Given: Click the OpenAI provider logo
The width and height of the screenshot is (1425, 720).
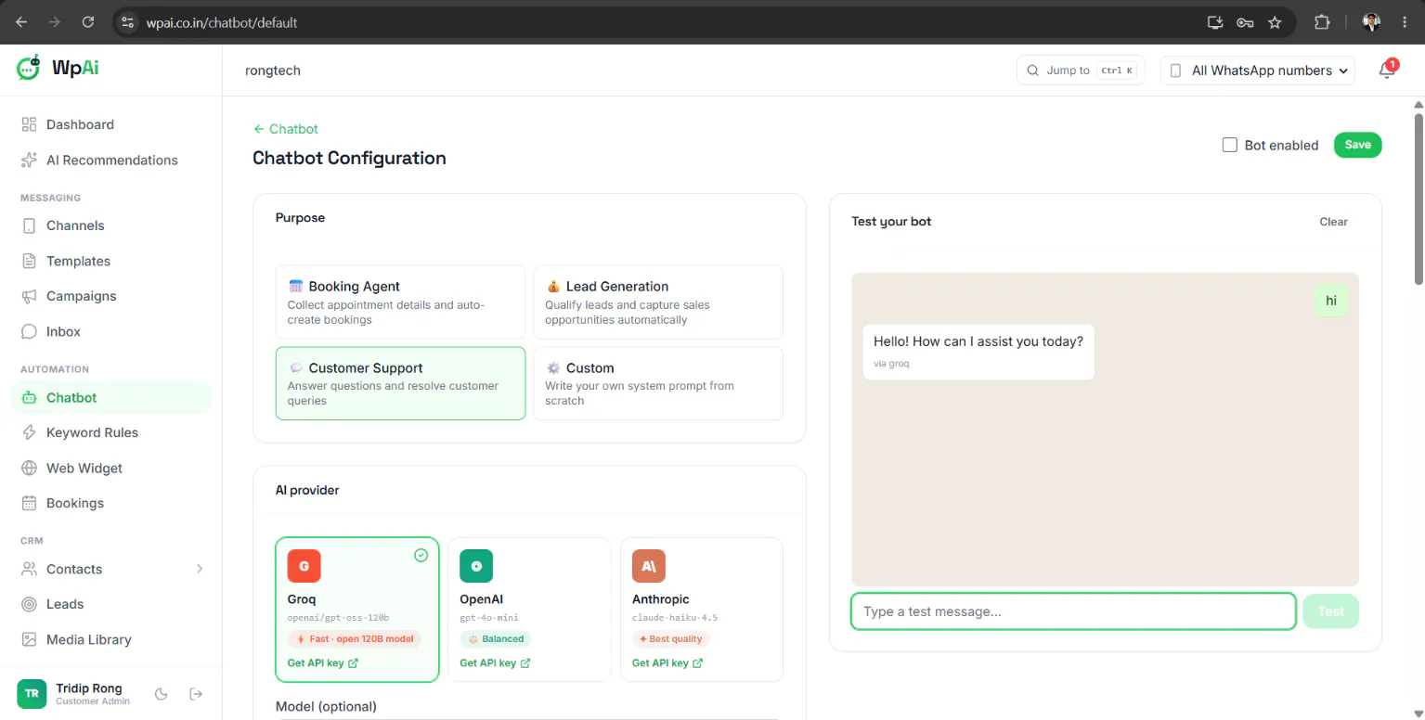Looking at the screenshot, I should [x=476, y=566].
